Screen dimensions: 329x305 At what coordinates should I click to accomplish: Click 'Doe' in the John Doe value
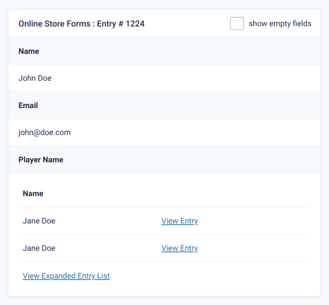tap(45, 78)
